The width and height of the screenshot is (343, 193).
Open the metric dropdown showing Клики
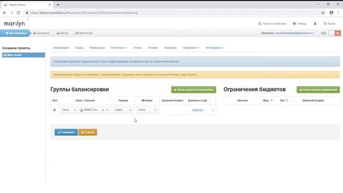tap(147, 110)
